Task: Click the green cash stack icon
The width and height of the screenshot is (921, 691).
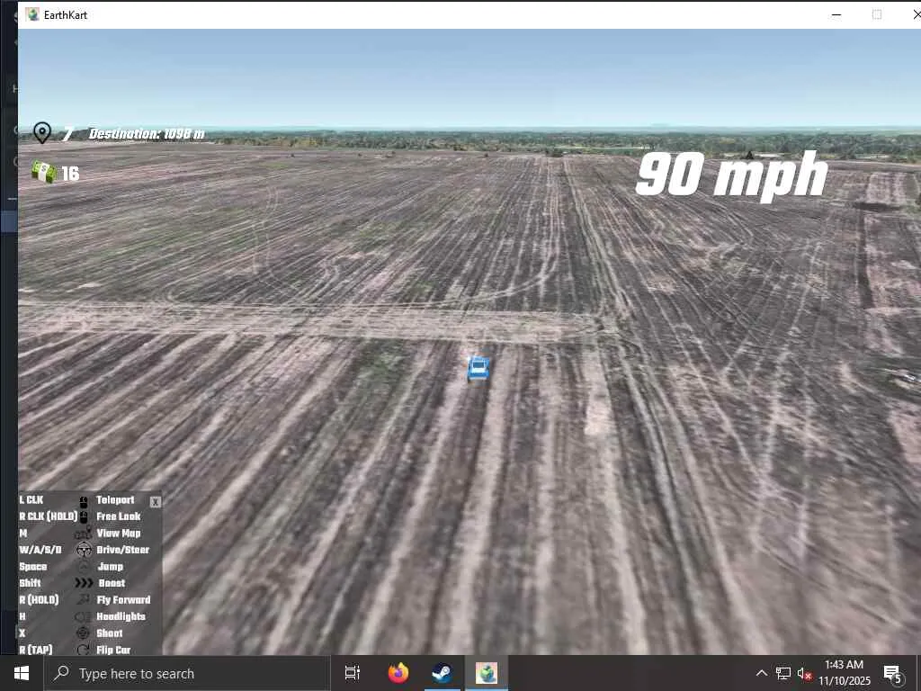Action: coord(44,172)
